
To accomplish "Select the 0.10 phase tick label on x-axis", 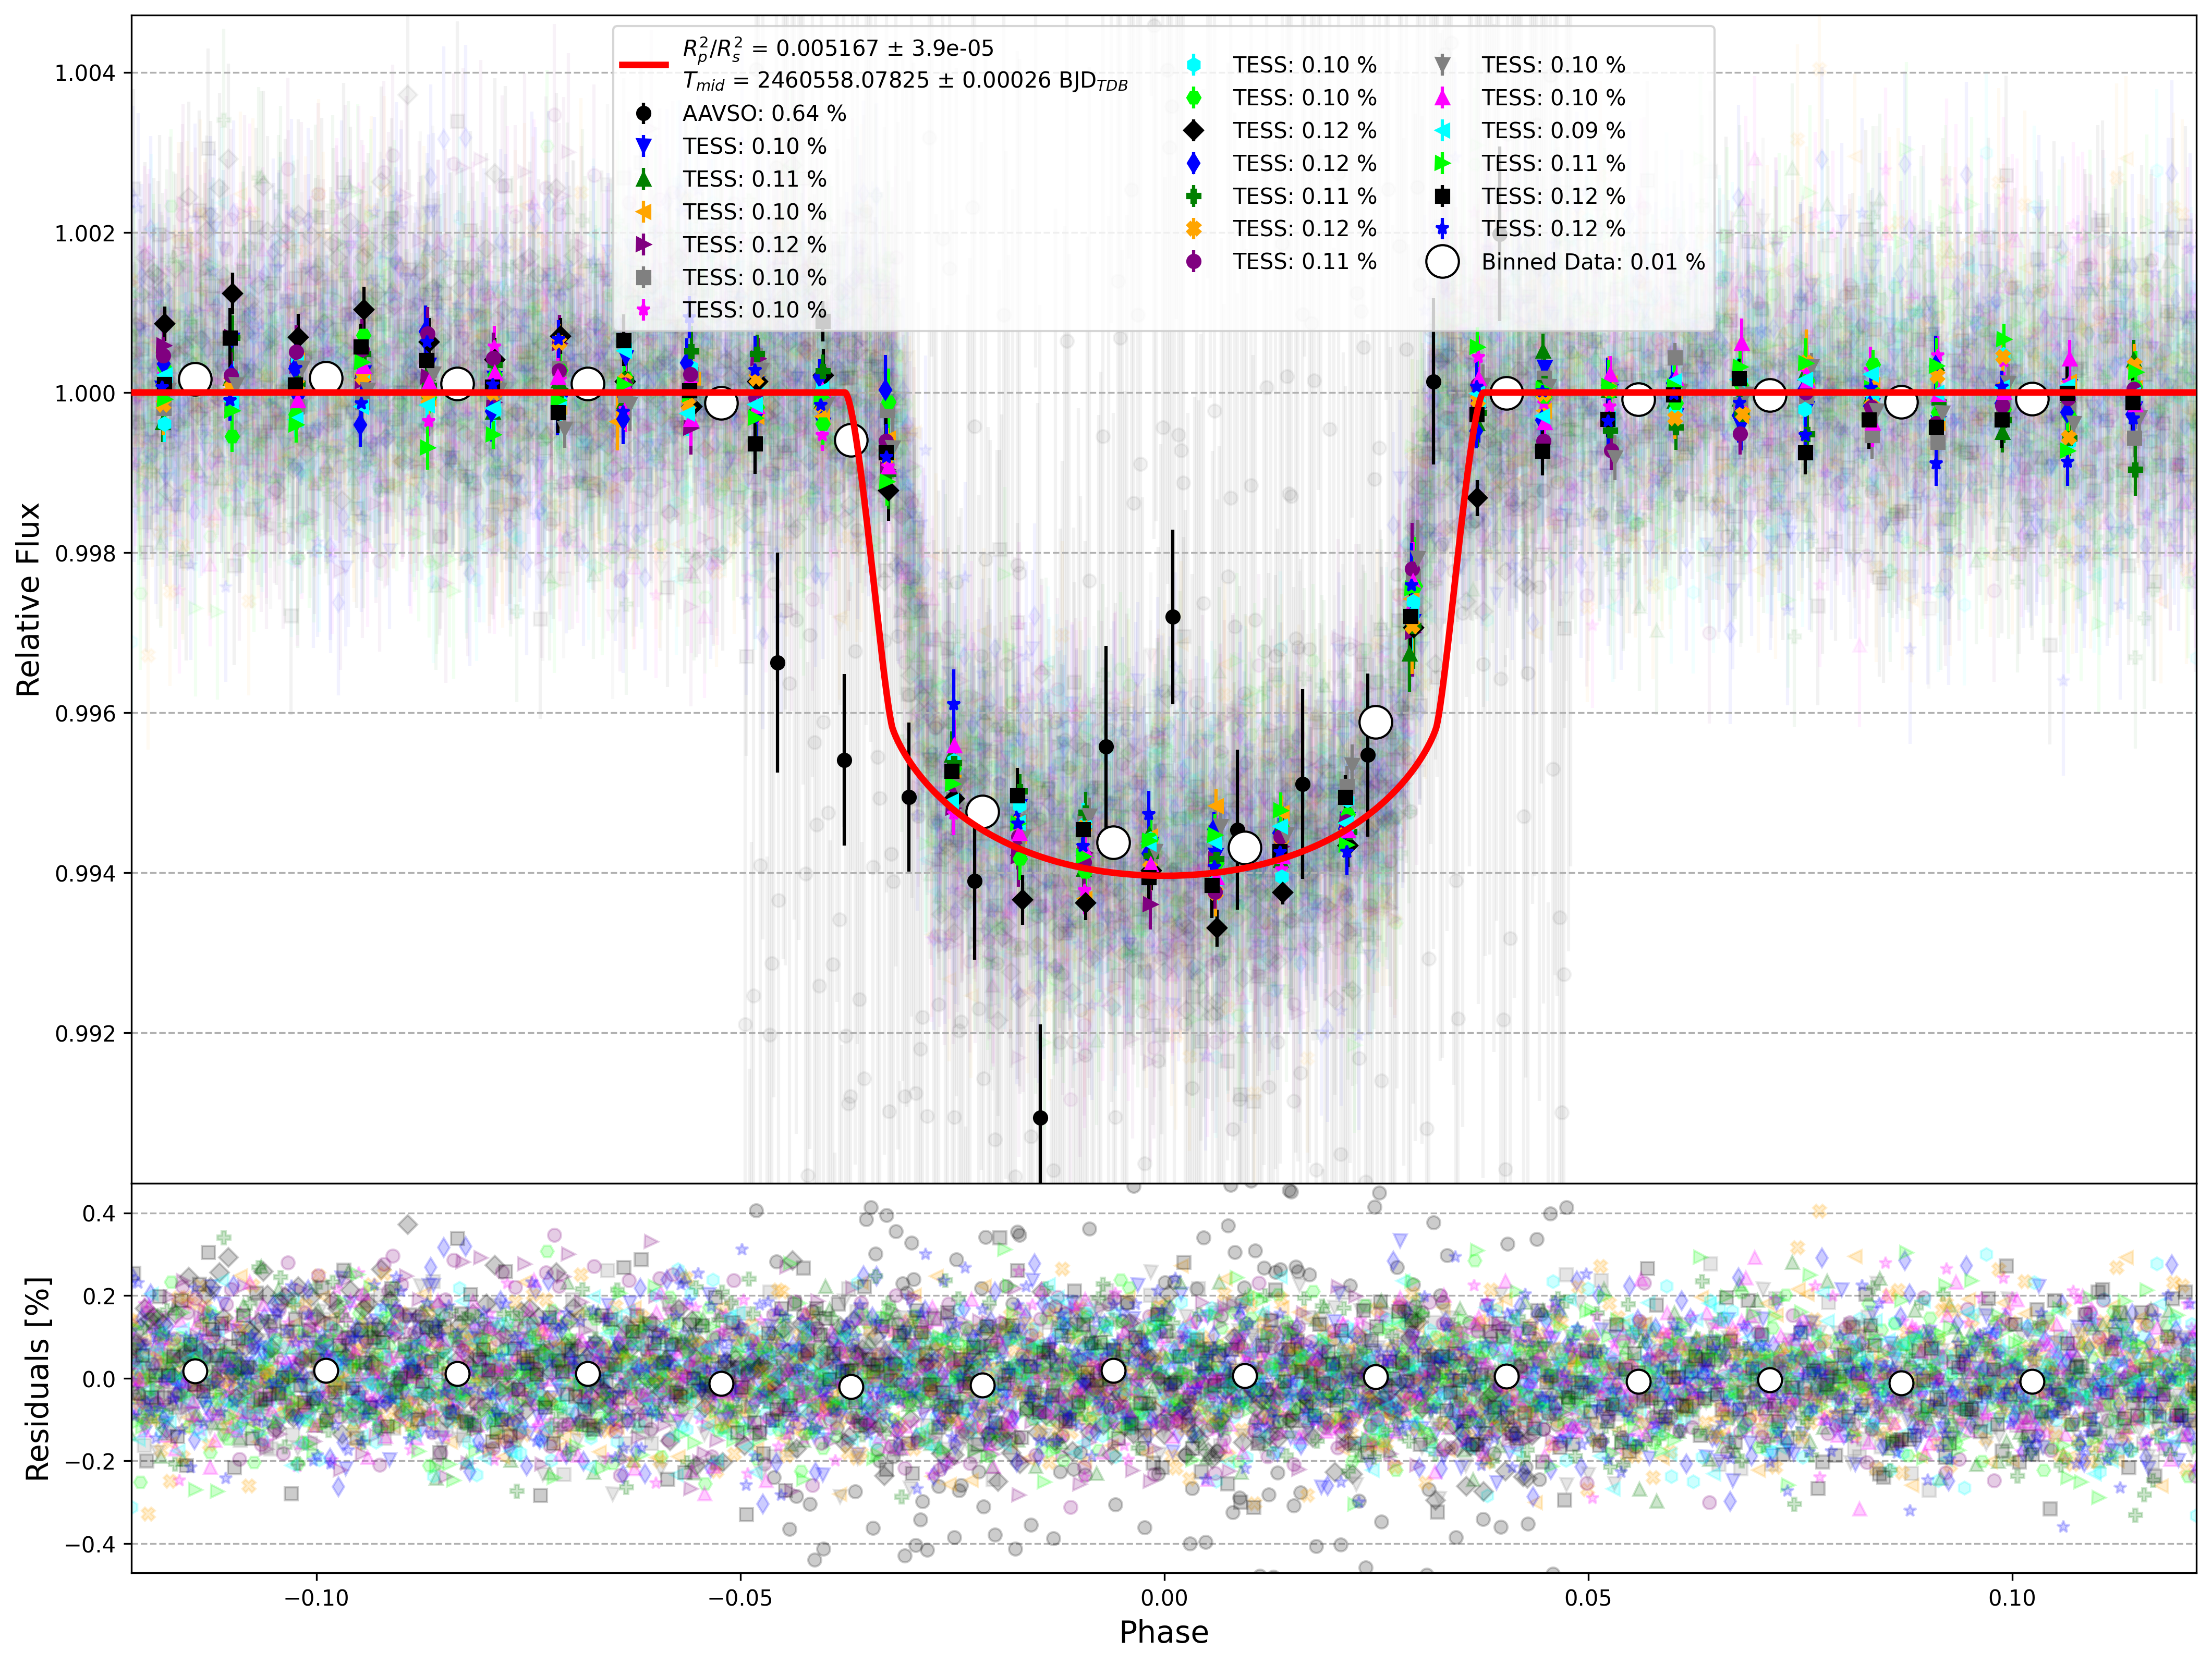I will 2012,1598.
